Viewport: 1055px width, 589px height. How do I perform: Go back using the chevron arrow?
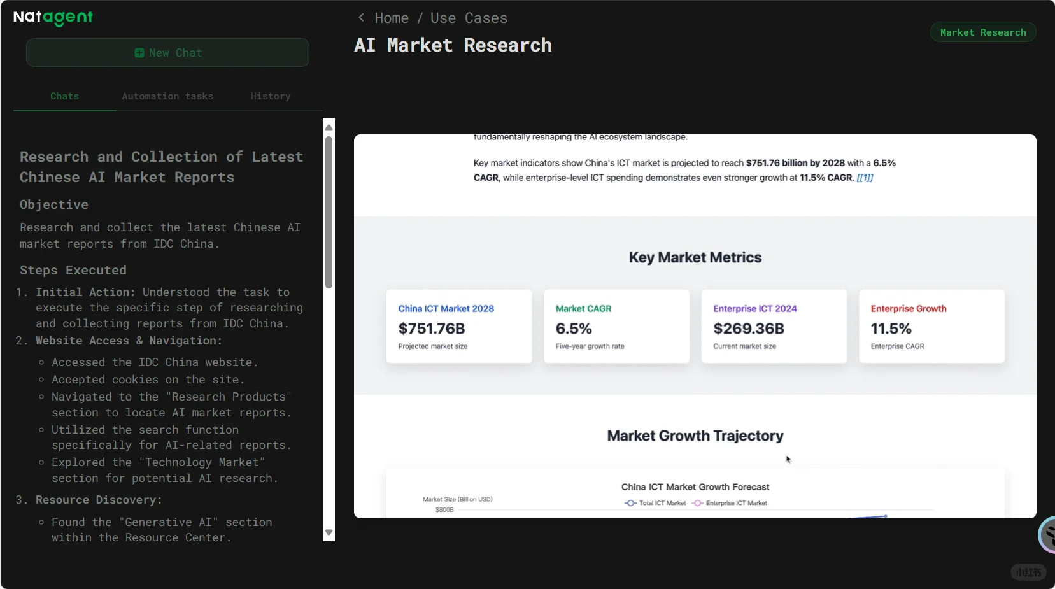(361, 18)
